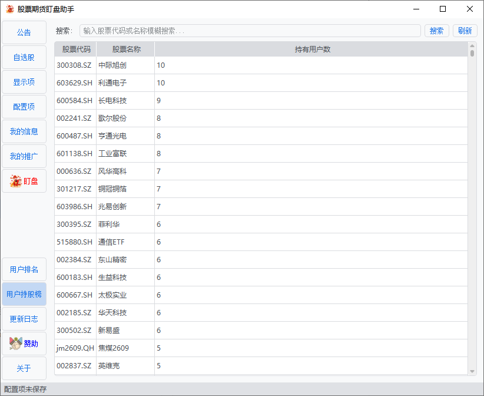Open 盯盘 monitoring panel

(24, 181)
